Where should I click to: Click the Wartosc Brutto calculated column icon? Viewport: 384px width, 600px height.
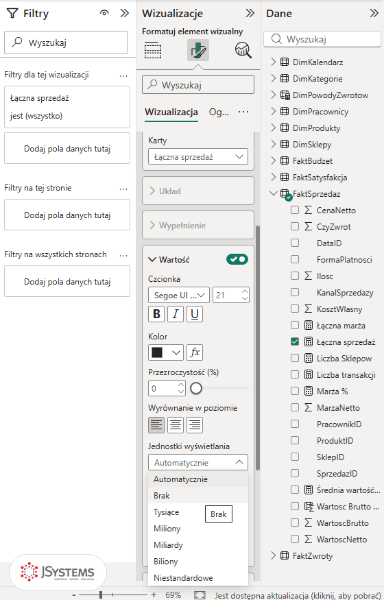click(x=309, y=507)
